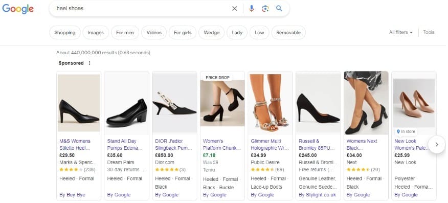Click the Dior.com seller name
The width and height of the screenshot is (448, 203).
coord(165,163)
